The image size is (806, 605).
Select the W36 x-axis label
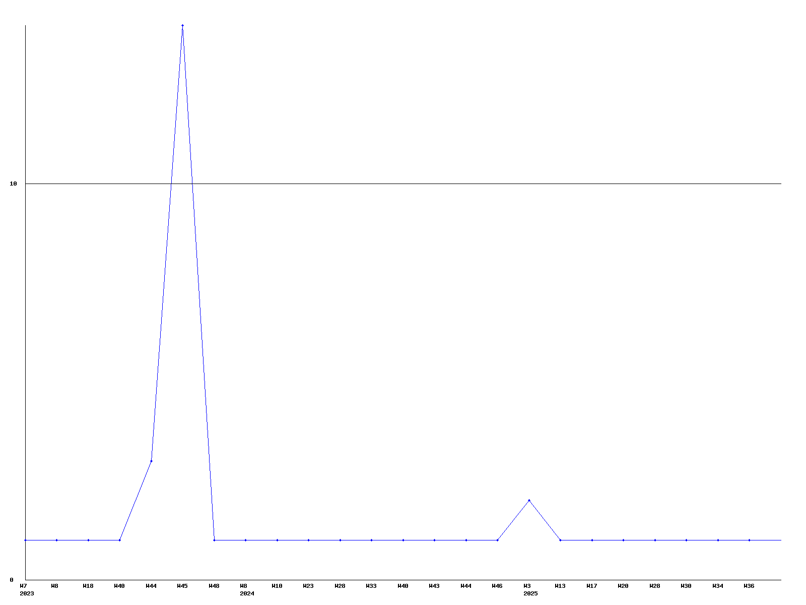pyautogui.click(x=749, y=586)
